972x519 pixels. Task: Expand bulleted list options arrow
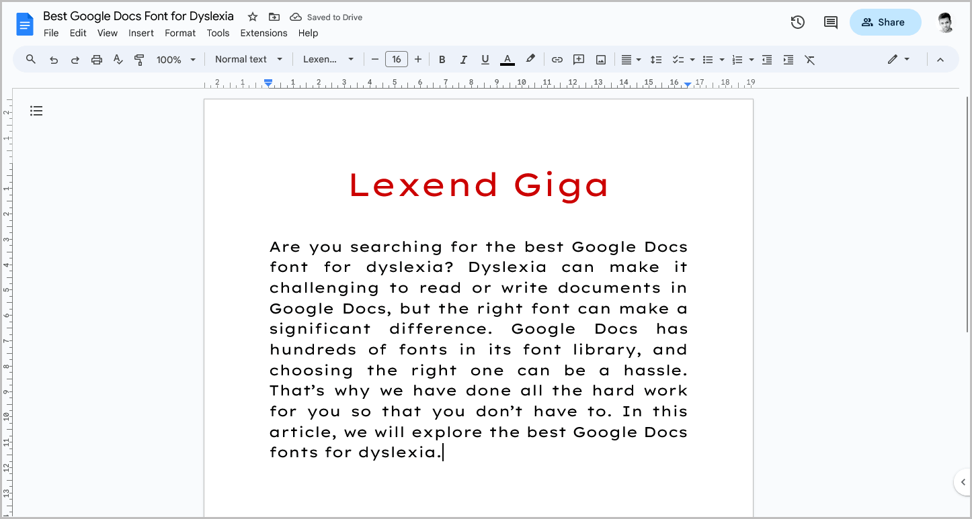pyautogui.click(x=722, y=60)
